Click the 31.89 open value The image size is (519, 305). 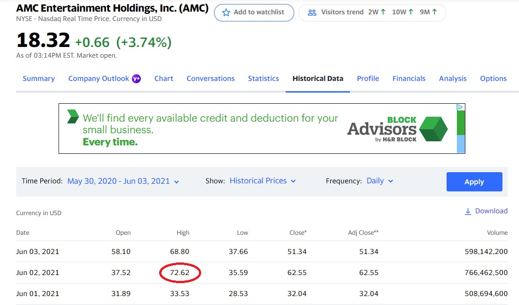121,294
